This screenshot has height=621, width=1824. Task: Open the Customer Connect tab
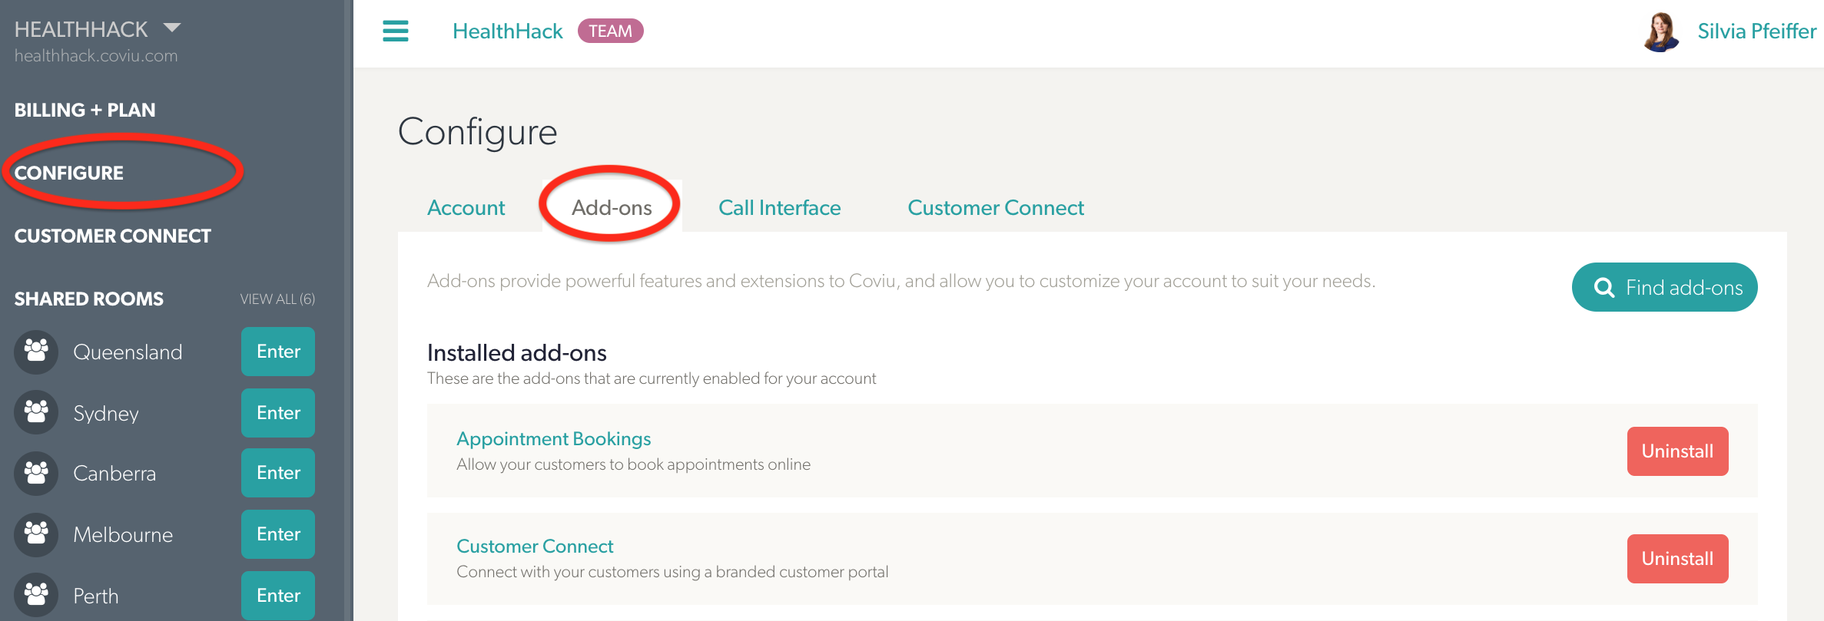(996, 208)
